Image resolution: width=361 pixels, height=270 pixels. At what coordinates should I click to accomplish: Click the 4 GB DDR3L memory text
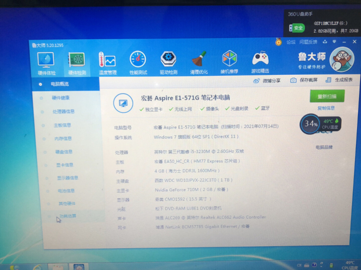pyautogui.click(x=187, y=171)
